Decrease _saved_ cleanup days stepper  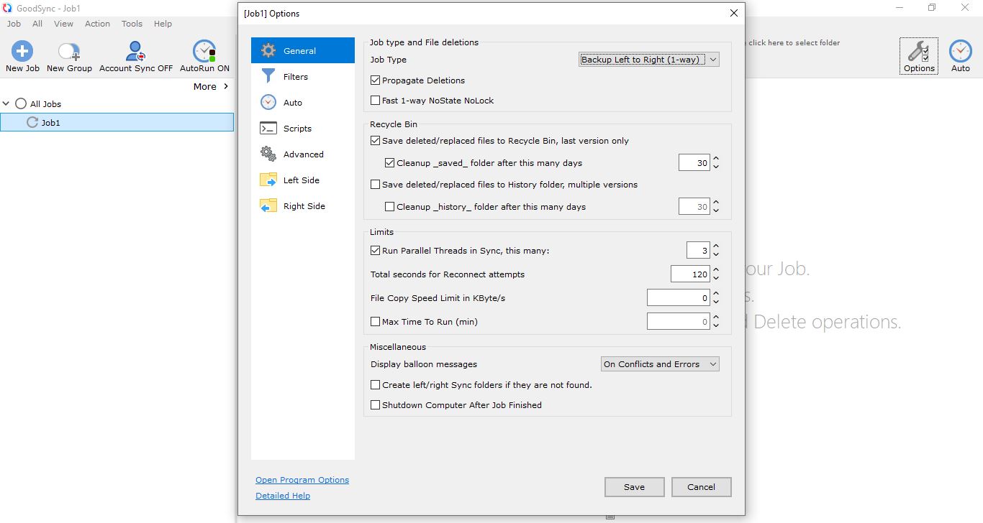click(x=715, y=167)
